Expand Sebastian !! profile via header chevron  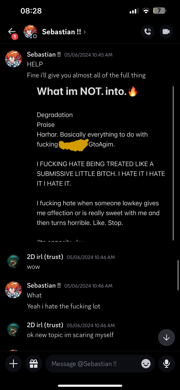[85, 32]
